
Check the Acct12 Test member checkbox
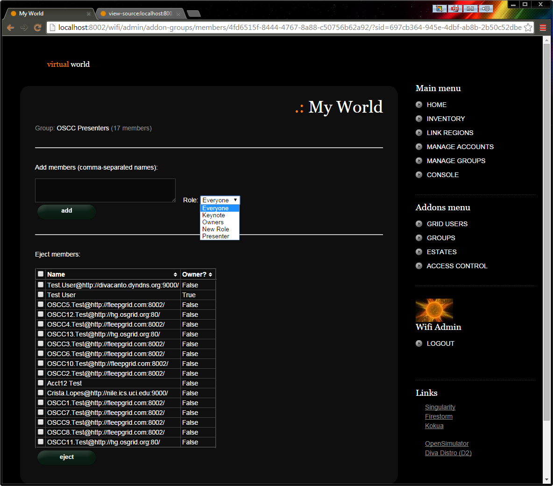click(x=41, y=383)
